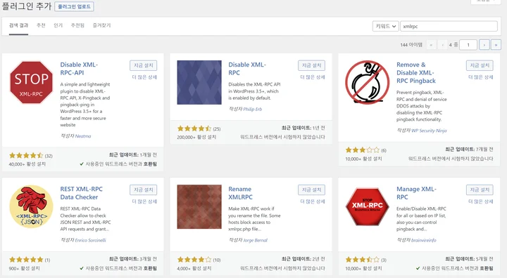Install REST XML-RPC Data Checker
Viewport: 507px width, 278px height.
[x=143, y=190]
